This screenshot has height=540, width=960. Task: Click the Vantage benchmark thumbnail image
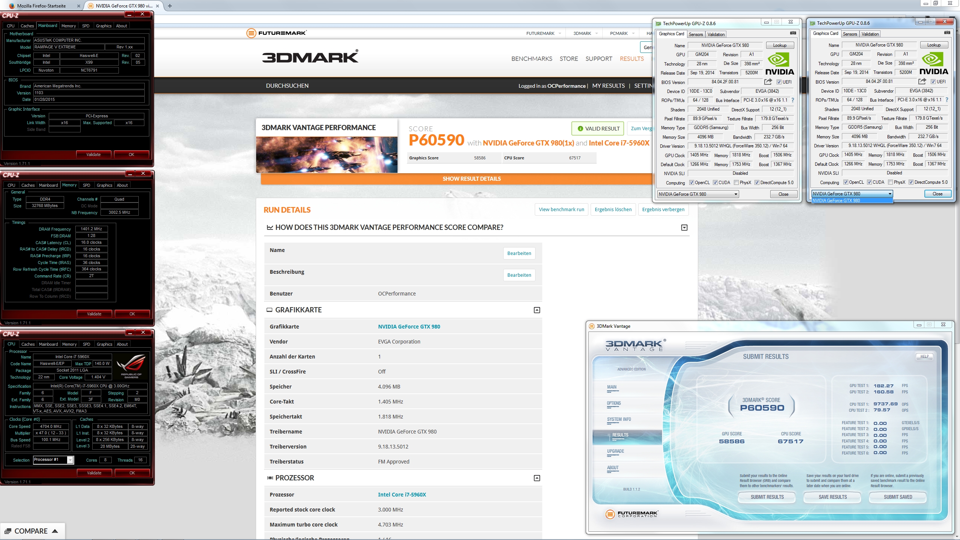pyautogui.click(x=327, y=154)
